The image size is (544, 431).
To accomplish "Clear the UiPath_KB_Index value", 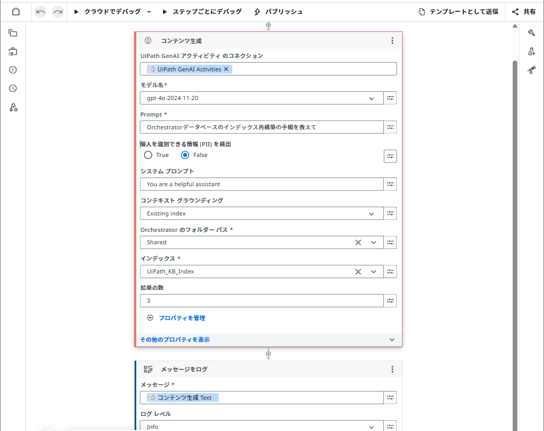I will 358,271.
